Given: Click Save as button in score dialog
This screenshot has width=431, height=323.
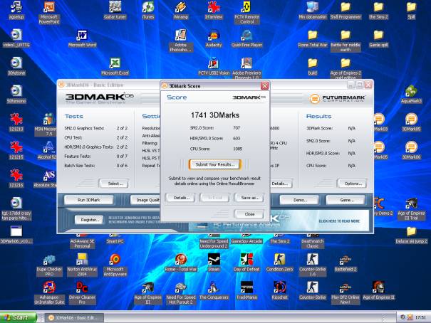Looking at the screenshot, I should tap(249, 198).
